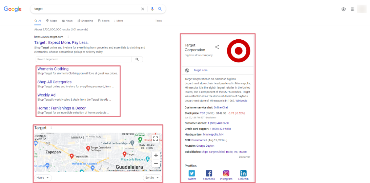The width and height of the screenshot is (370, 183).
Task: Open the three-dot menu beside https://www.target.com
Action: click(68, 37)
